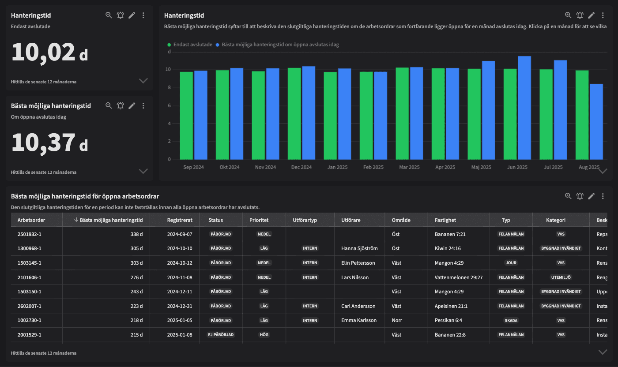Image resolution: width=618 pixels, height=367 pixels.
Task: Toggle blue Bästa möjliga hanteringstid legend series
Action: [277, 45]
